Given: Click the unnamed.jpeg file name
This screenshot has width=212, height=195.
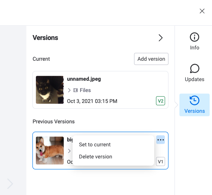Looking at the screenshot, I should click(84, 79).
